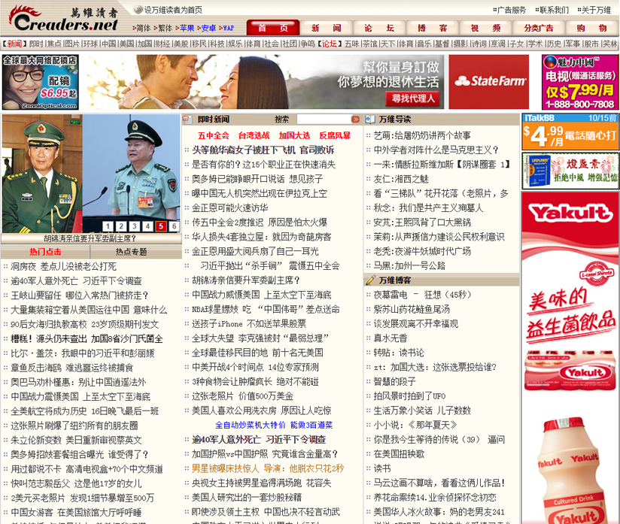Open the 视频 navigation tab
The width and height of the screenshot is (620, 524).
pyautogui.click(x=485, y=28)
